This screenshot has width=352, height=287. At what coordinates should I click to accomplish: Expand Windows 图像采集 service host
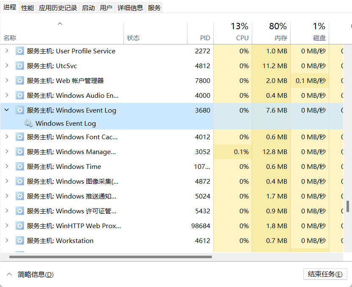click(7, 181)
